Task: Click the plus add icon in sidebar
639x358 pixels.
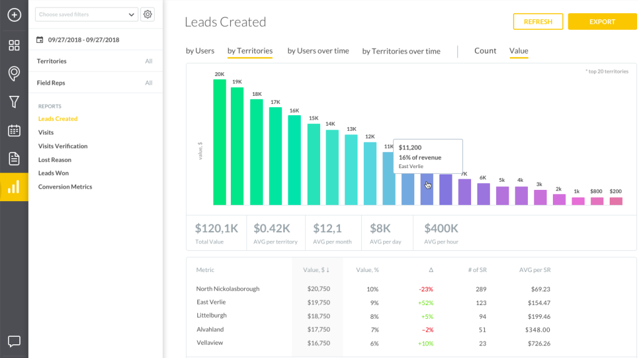Action: click(x=14, y=14)
